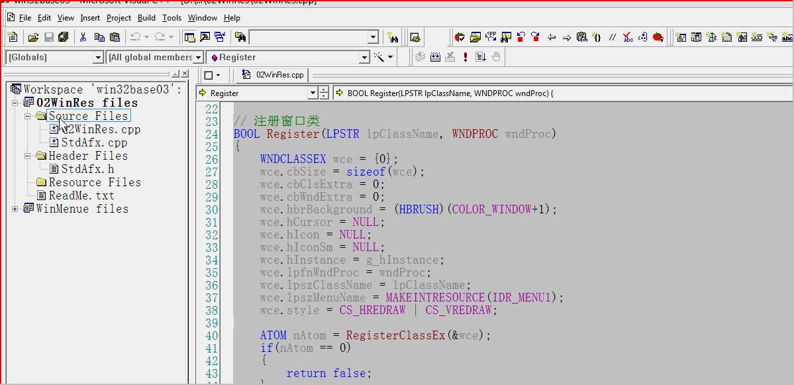794x385 pixels.
Task: Open the Help menu
Action: click(x=232, y=18)
